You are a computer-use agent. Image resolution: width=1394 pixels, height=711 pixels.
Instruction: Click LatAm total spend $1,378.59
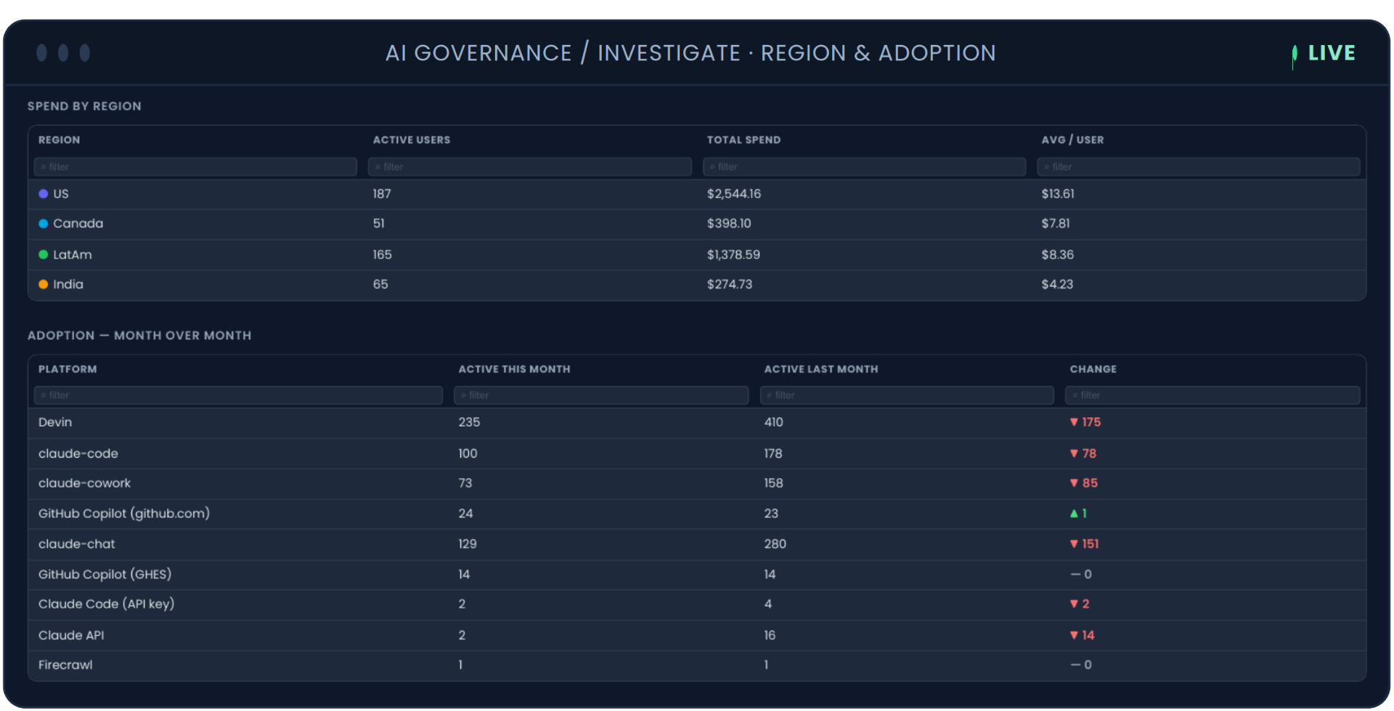click(x=733, y=255)
